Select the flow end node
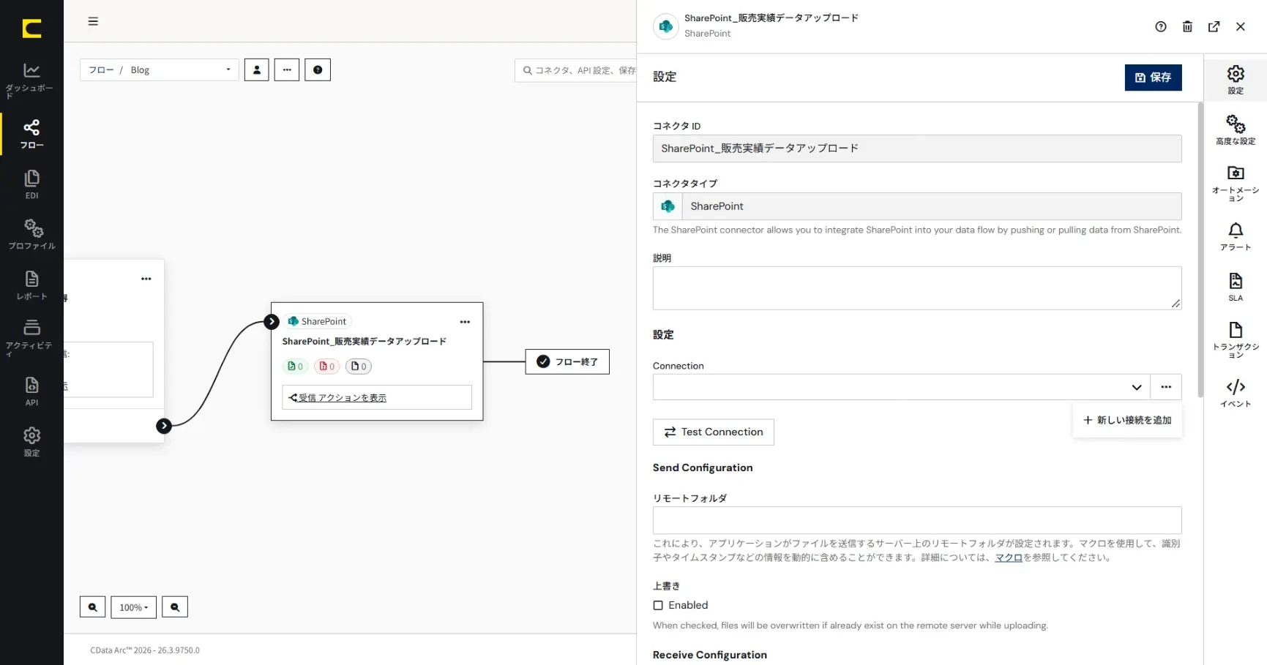The width and height of the screenshot is (1267, 665). tap(567, 362)
